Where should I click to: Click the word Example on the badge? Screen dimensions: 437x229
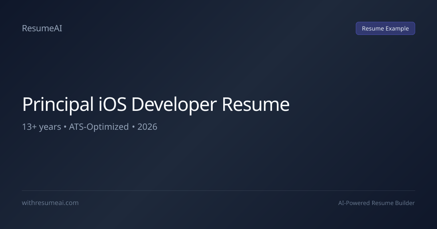tap(397, 28)
